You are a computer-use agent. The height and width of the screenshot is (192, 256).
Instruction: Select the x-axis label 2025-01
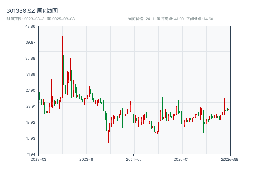click(181, 159)
